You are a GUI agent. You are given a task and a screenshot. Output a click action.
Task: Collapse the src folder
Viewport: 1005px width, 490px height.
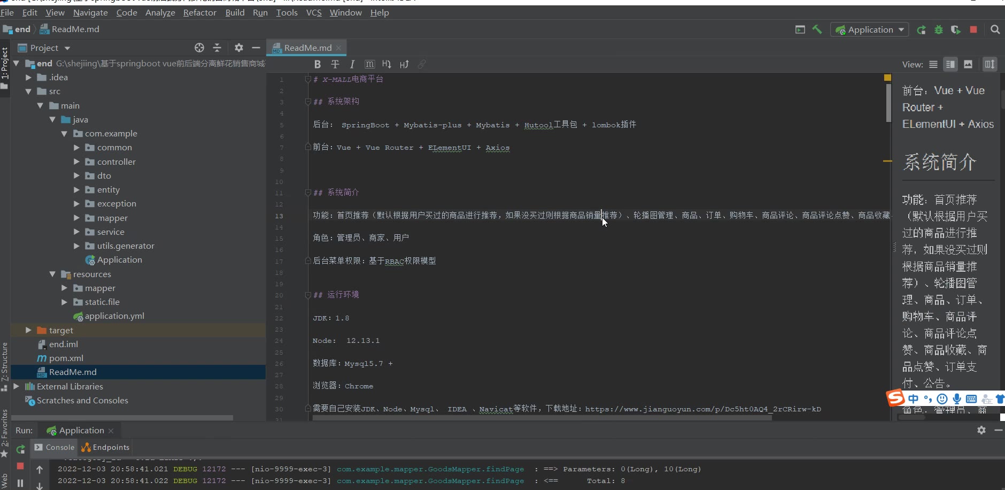pyautogui.click(x=28, y=91)
